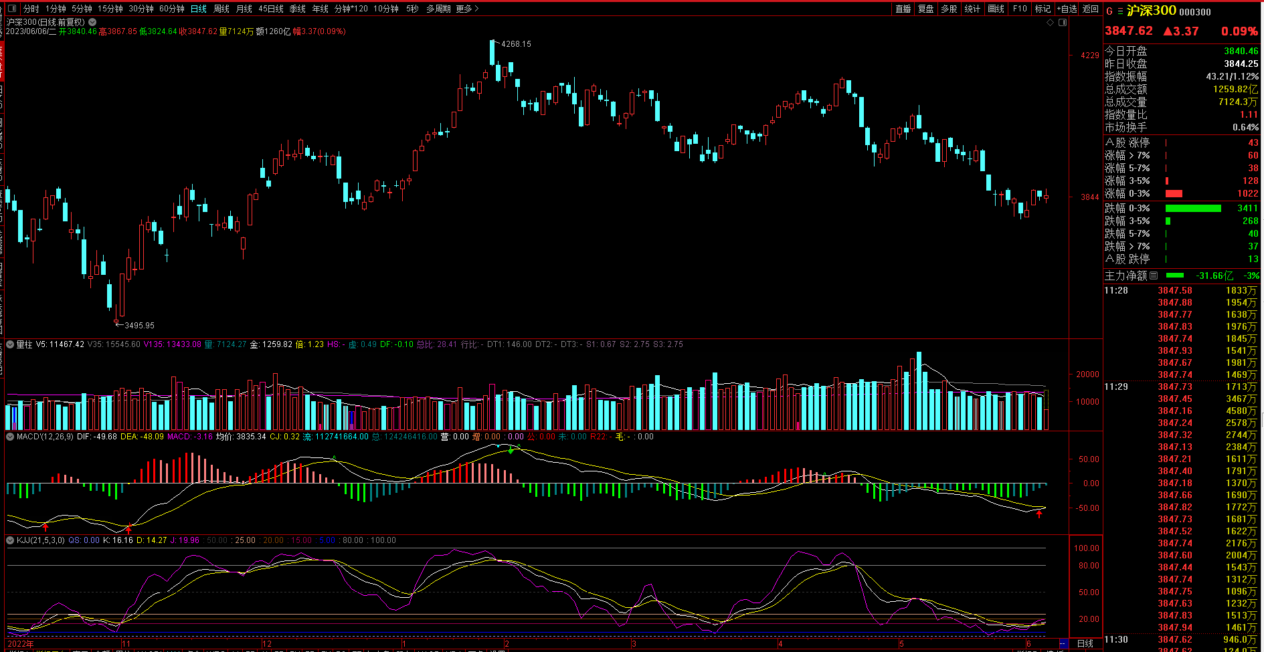
Task: Click the 跌幅 3-5% count 268
Action: [x=1251, y=221]
